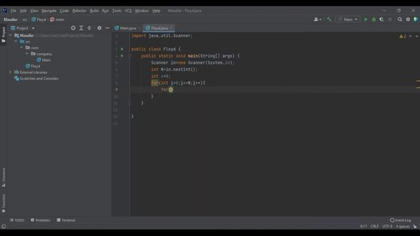Click the read-only lock icon in status bar

tap(415, 226)
